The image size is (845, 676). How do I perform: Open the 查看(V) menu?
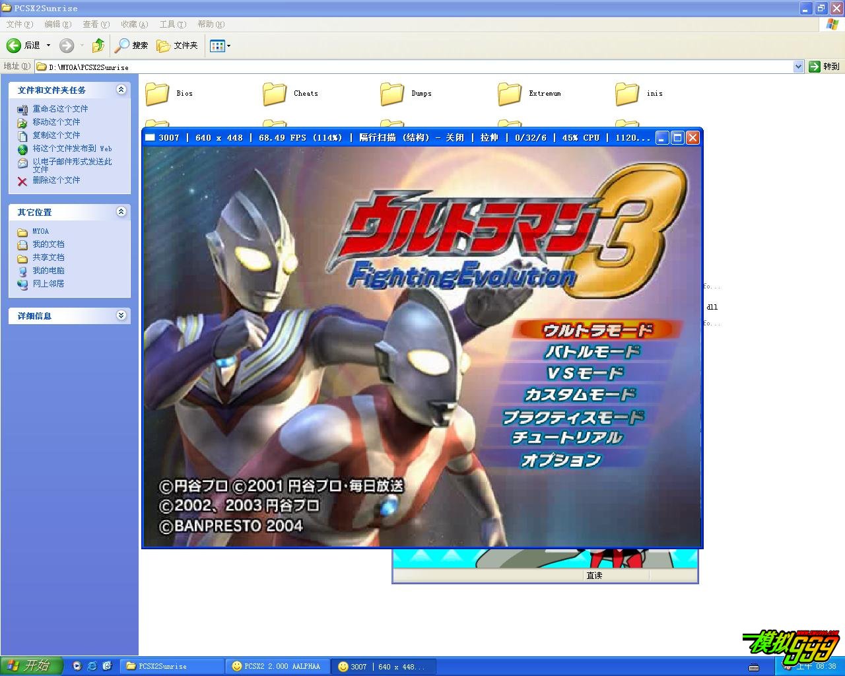point(96,24)
